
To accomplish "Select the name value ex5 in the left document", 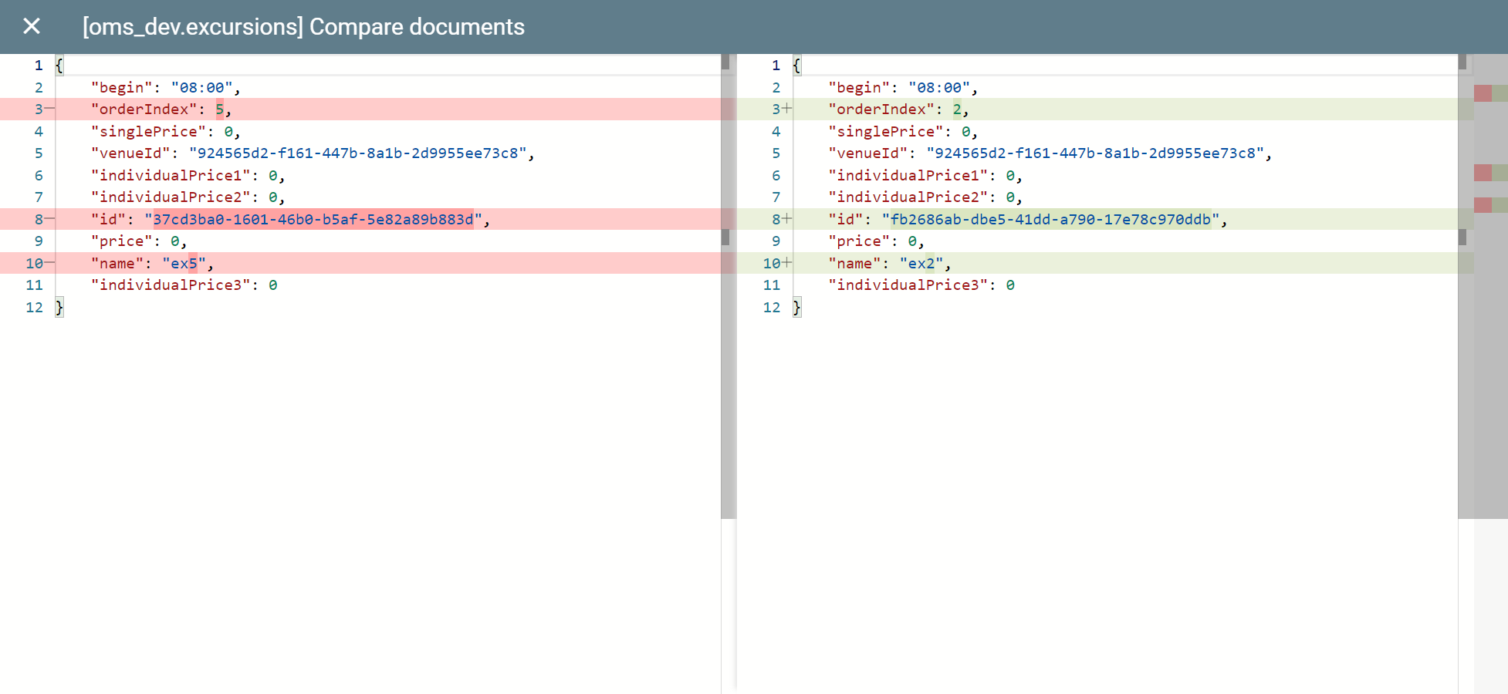I will (184, 263).
